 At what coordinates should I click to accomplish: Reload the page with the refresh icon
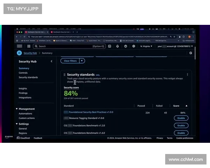click(24, 37)
